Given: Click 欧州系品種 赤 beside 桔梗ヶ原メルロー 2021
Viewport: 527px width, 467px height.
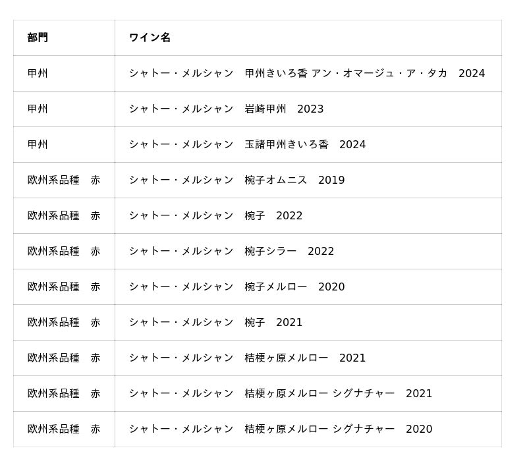Looking at the screenshot, I should [64, 358].
